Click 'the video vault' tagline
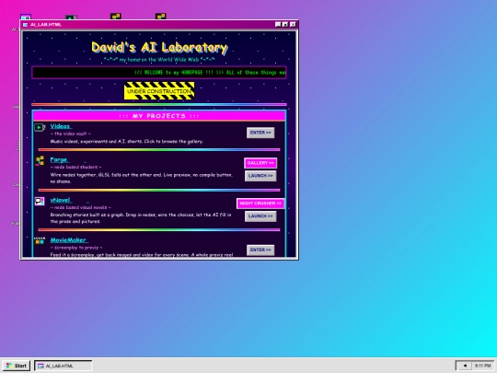The image size is (497, 373). [x=70, y=134]
